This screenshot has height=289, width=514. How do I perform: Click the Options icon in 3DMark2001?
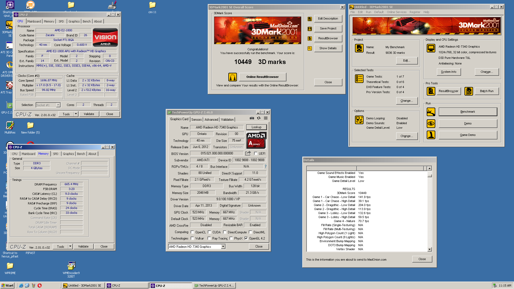pos(359,120)
